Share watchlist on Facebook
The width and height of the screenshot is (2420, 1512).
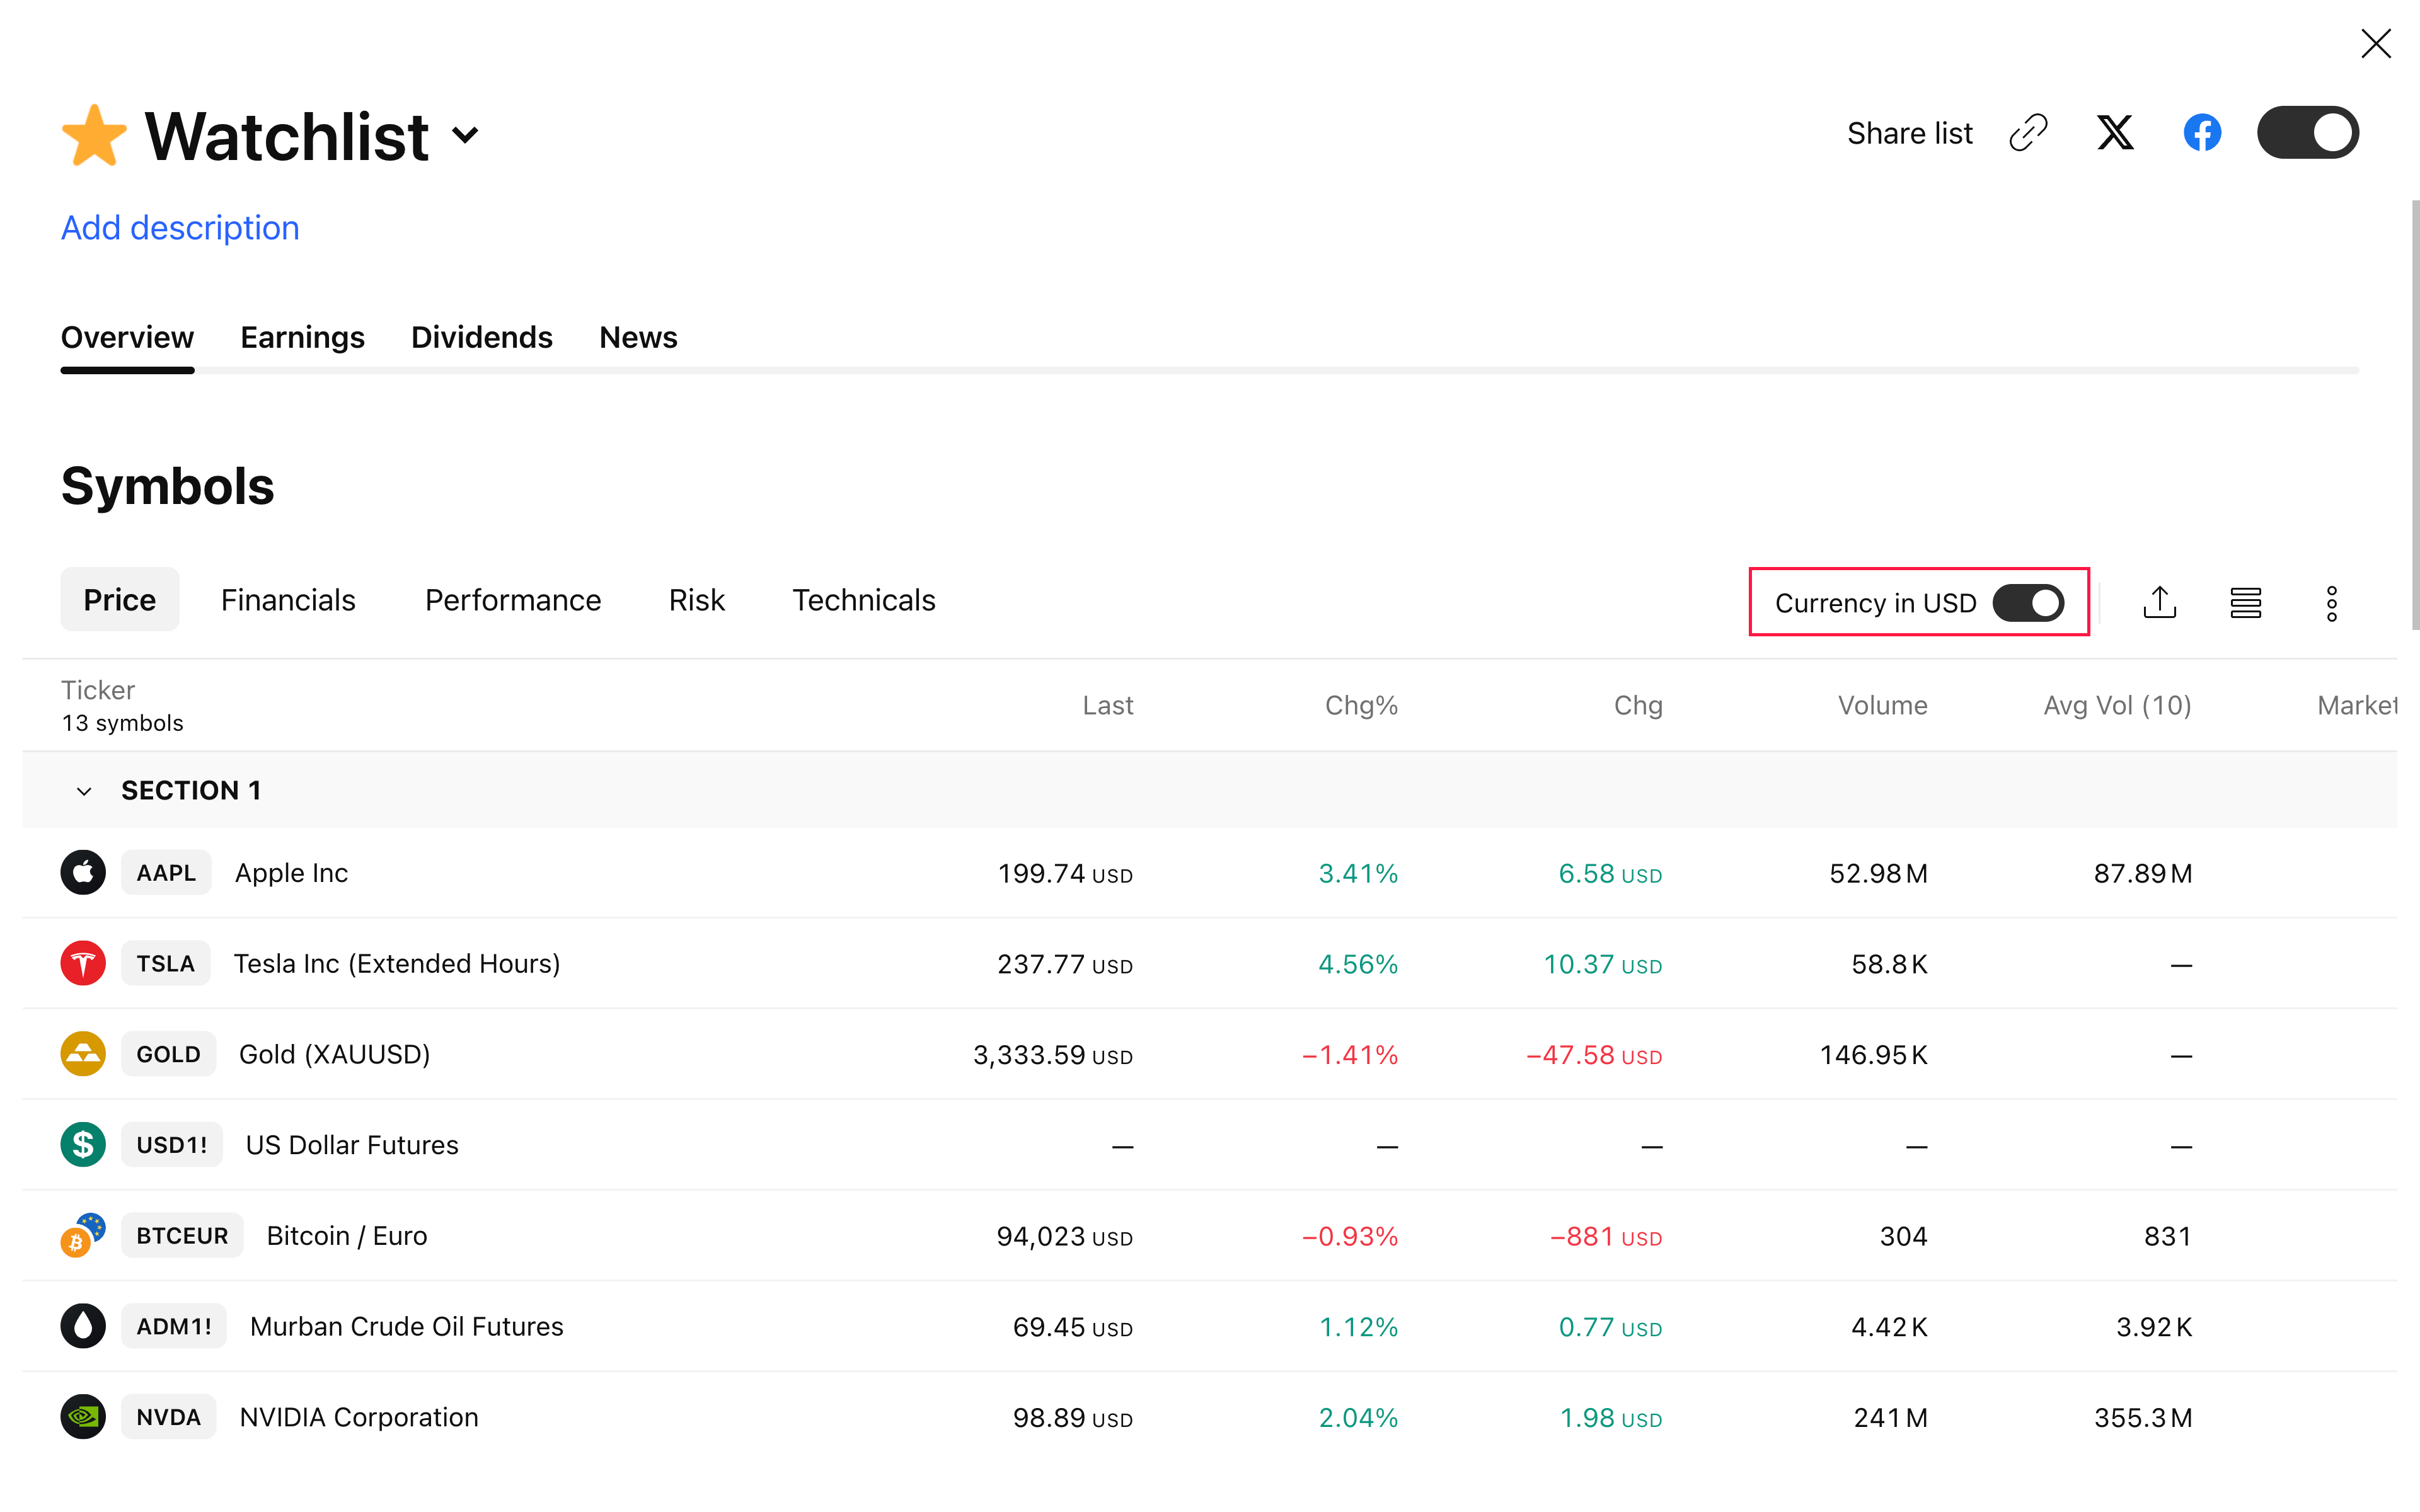tap(2202, 133)
